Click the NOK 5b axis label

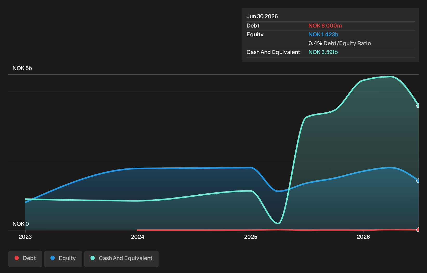click(x=22, y=68)
